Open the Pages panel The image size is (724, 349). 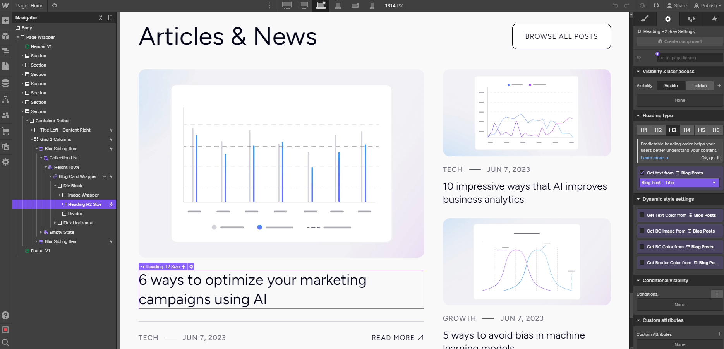coord(6,67)
